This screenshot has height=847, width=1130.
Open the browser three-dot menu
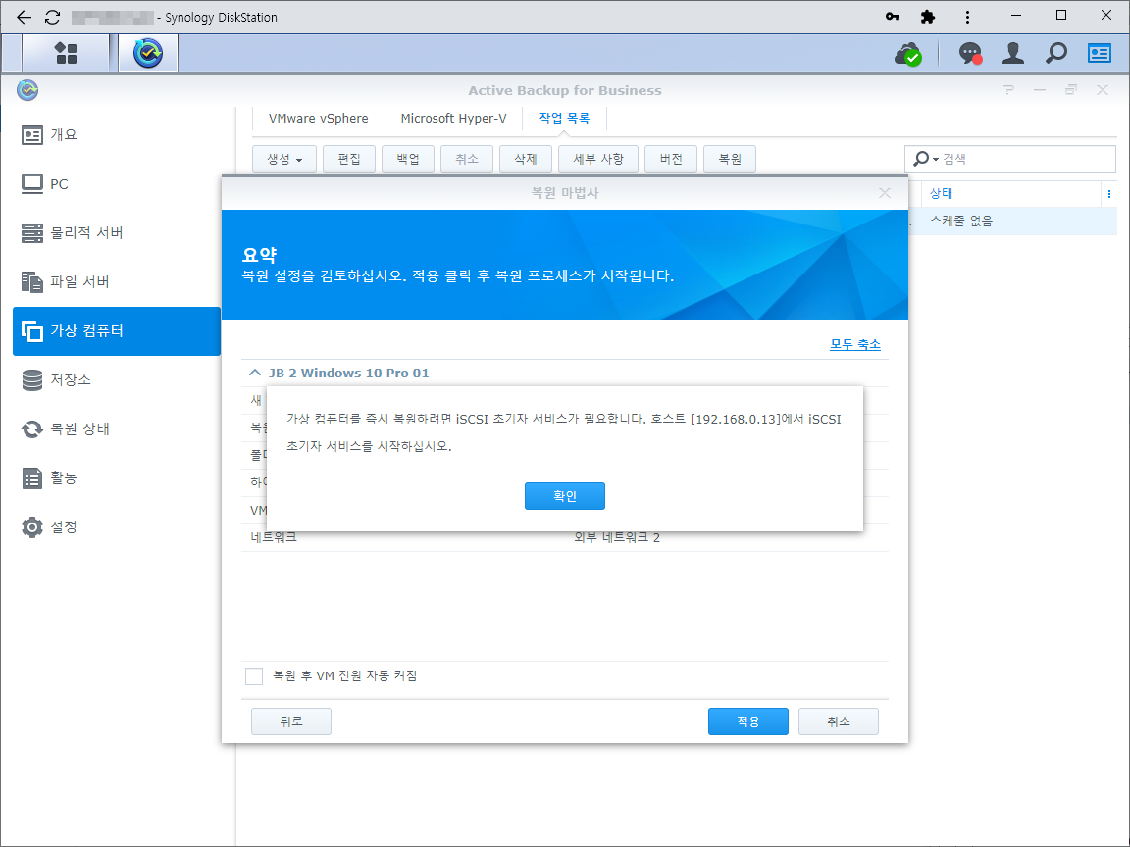967,16
